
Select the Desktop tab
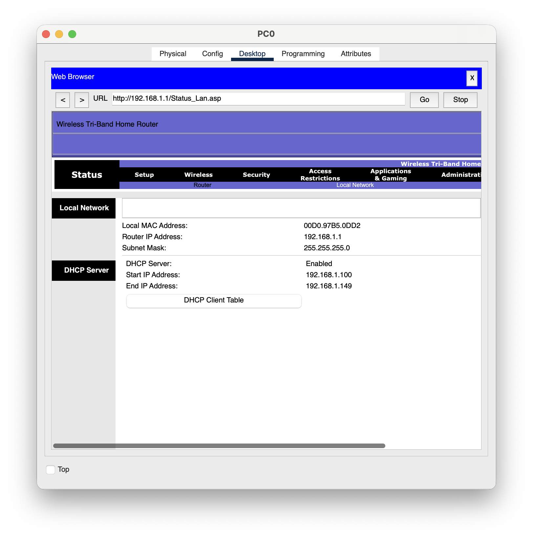[252, 54]
